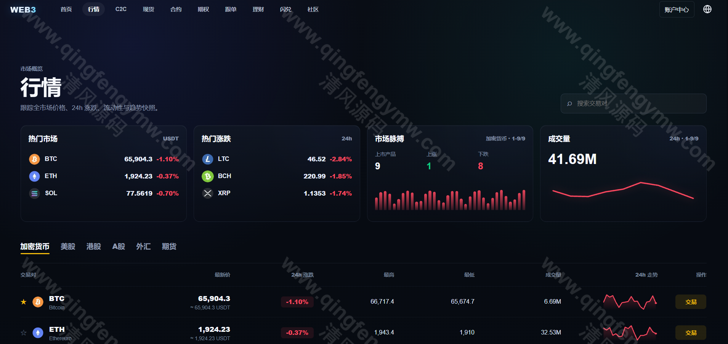
Task: Select the 行情 navigation item
Action: 94,9
